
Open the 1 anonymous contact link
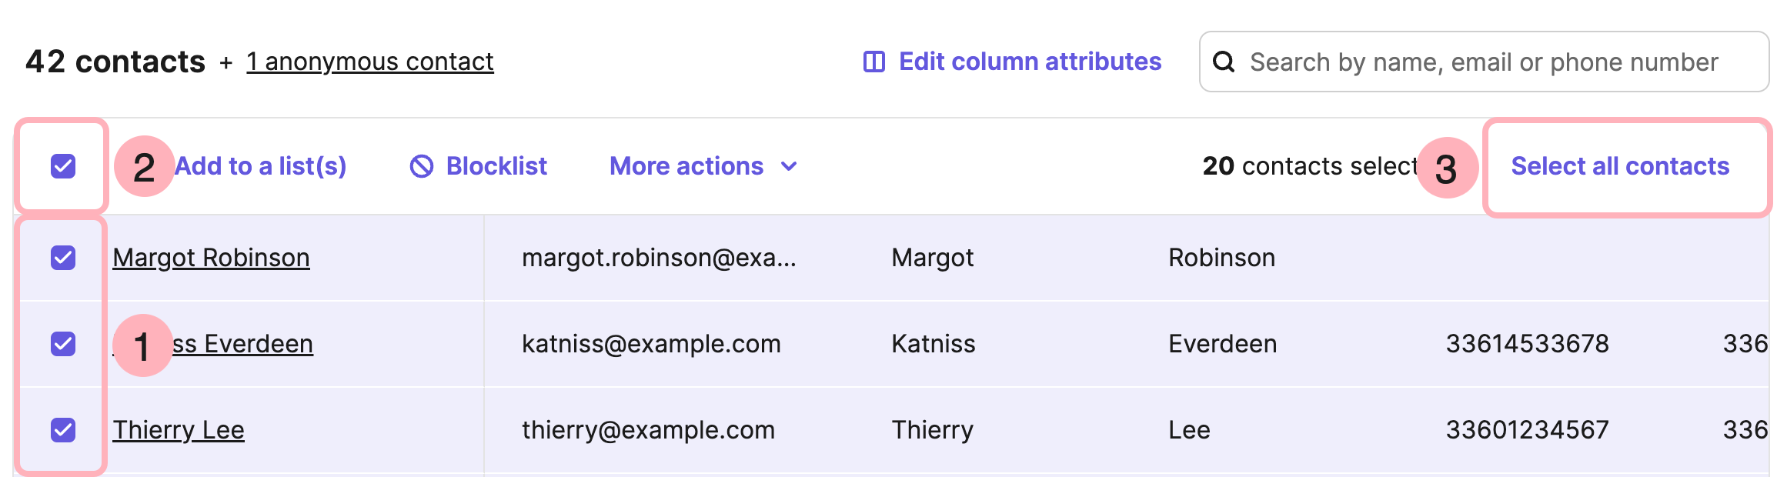(x=370, y=62)
